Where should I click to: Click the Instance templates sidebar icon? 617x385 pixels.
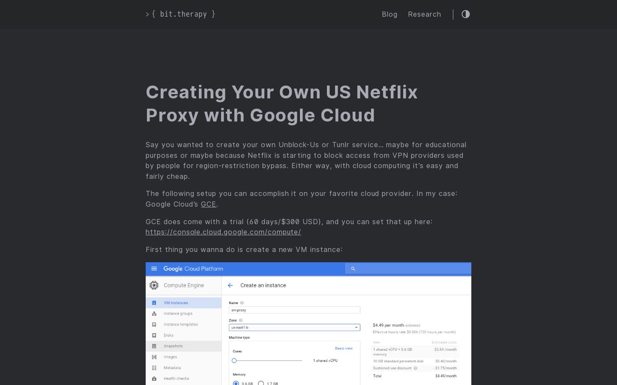pyautogui.click(x=154, y=324)
